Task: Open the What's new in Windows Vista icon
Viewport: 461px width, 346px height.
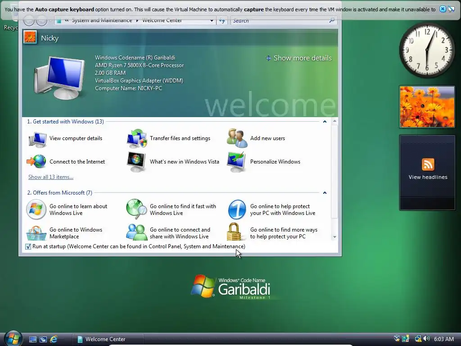Action: tap(136, 162)
